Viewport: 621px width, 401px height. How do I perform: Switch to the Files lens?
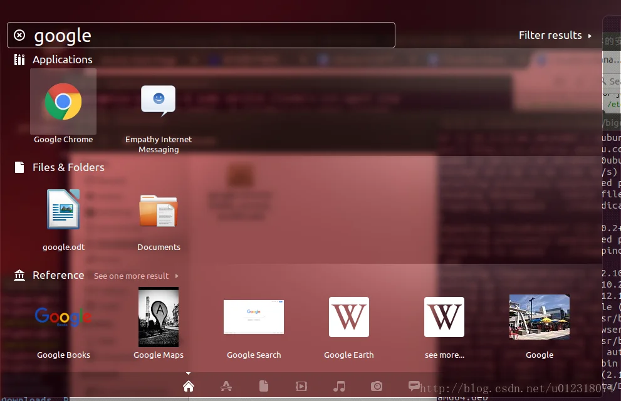(264, 386)
